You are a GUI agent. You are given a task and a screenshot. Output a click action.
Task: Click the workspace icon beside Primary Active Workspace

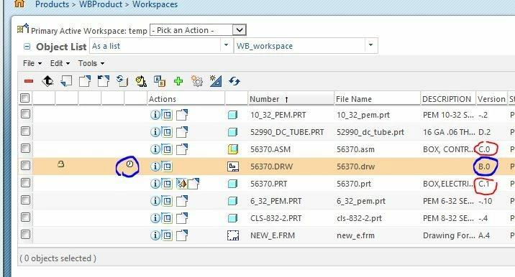coord(23,29)
